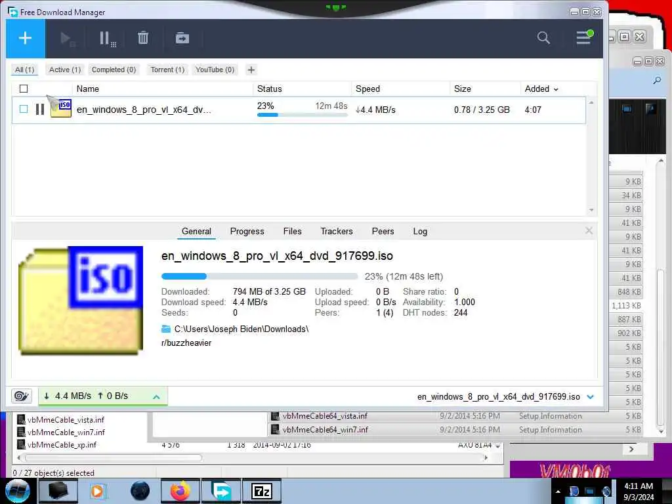Check the en_windows_8_pro download checkbox
Viewport: 672px width, 504px height.
point(24,110)
